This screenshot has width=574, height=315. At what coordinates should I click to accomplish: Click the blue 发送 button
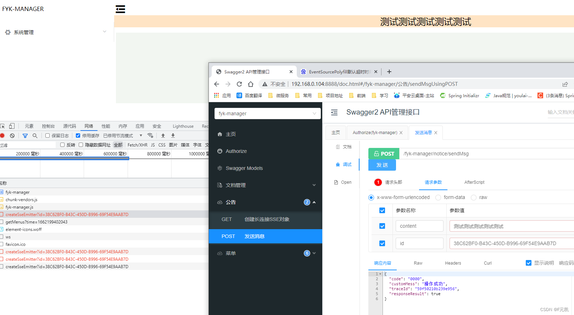coord(382,165)
